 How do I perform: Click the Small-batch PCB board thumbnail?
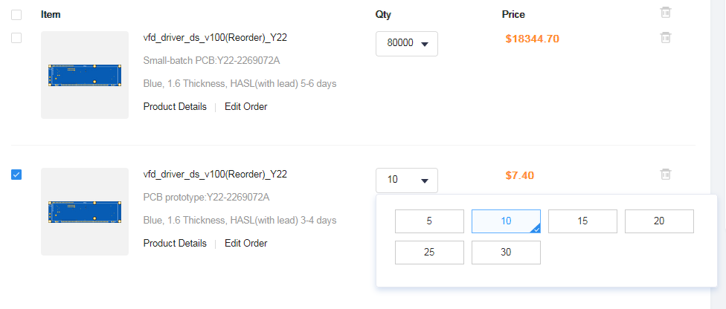(85, 75)
